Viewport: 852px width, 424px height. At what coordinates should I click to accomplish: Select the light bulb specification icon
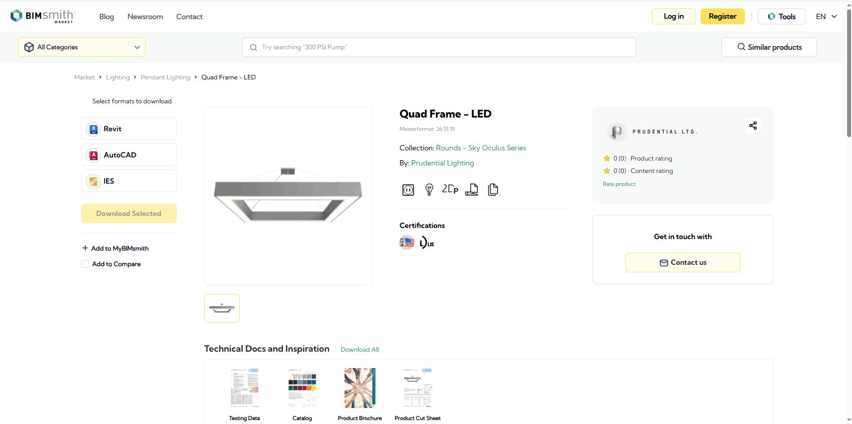(429, 189)
